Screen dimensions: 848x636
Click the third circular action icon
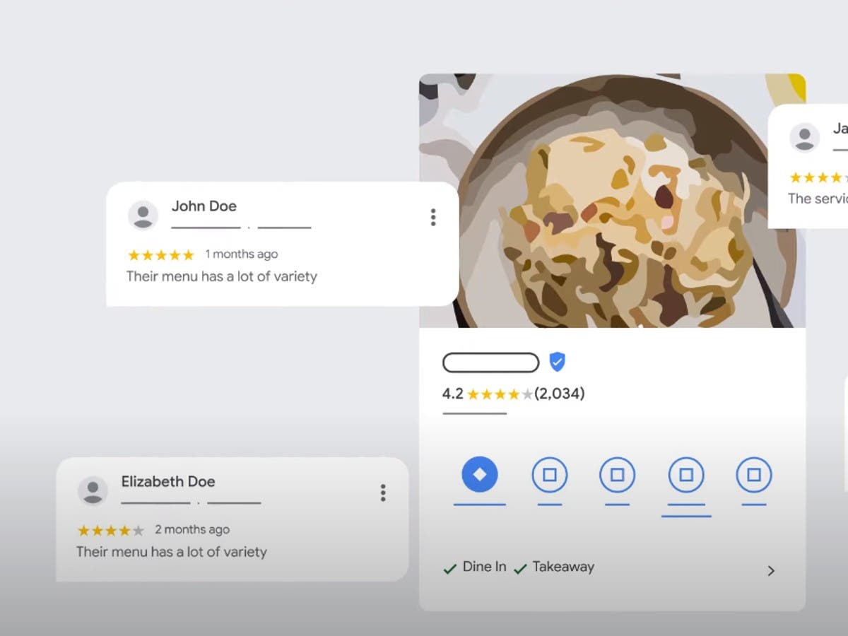(x=617, y=475)
